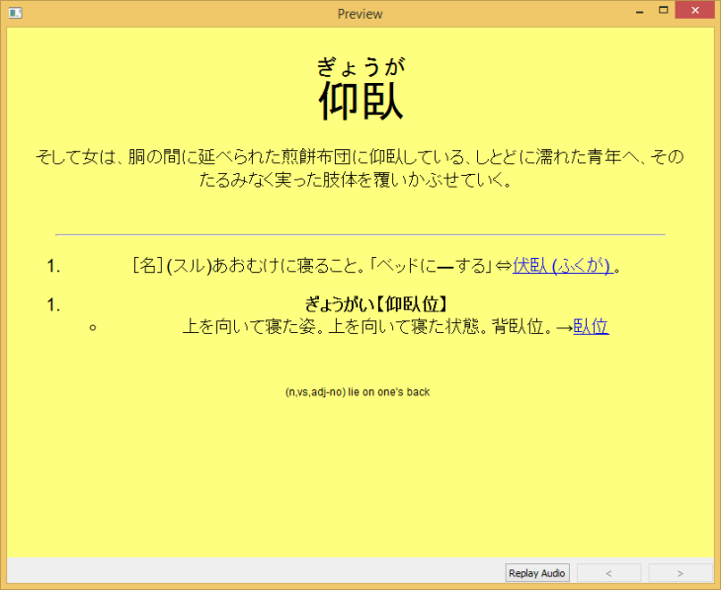Minimize the Preview window
721x590 pixels.
[641, 11]
